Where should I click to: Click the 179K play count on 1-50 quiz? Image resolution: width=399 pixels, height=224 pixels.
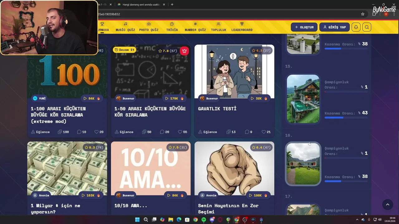pos(174,98)
